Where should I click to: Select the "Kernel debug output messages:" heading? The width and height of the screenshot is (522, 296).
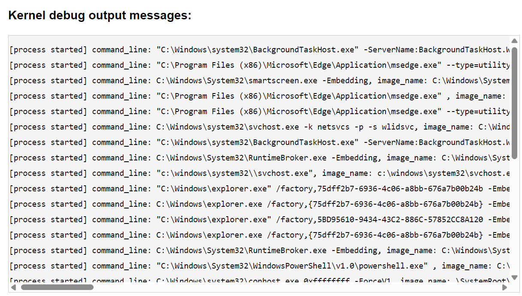[100, 15]
